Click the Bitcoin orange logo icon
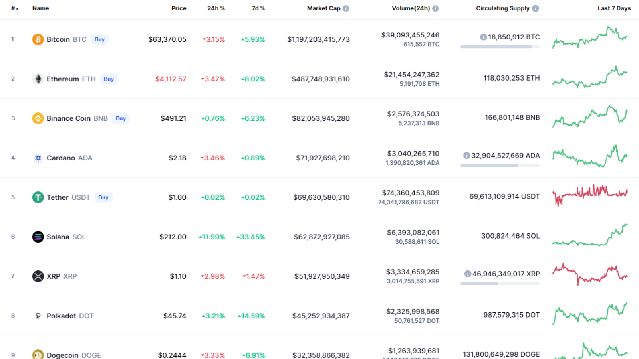This screenshot has height=359, width=639. coord(38,39)
